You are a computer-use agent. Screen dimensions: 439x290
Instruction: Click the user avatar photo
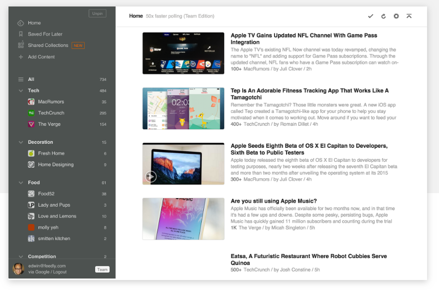click(18, 269)
